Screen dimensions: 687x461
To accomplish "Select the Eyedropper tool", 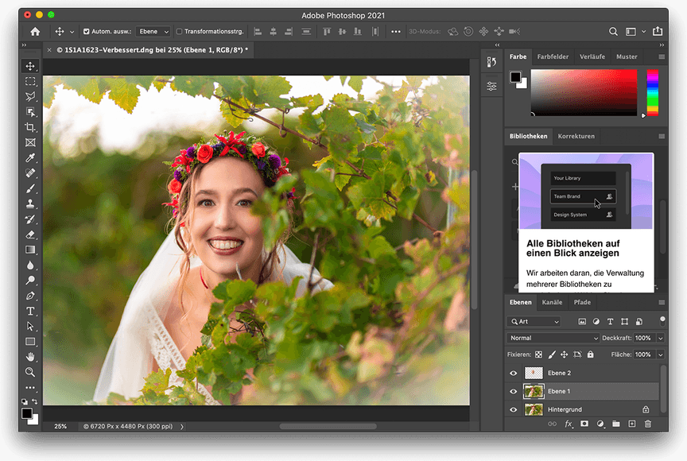I will tap(30, 158).
